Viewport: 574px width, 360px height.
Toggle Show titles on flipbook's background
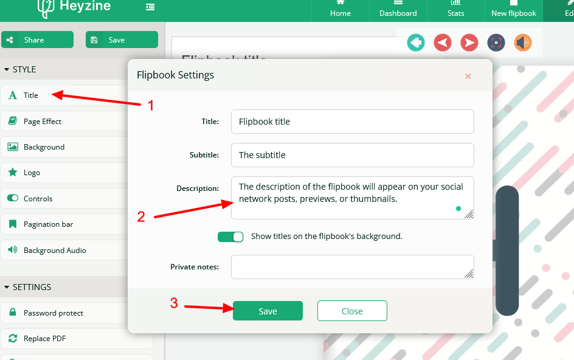230,237
